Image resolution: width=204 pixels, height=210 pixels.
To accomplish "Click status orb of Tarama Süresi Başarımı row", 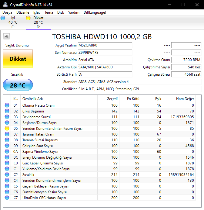I will coord(7,140).
